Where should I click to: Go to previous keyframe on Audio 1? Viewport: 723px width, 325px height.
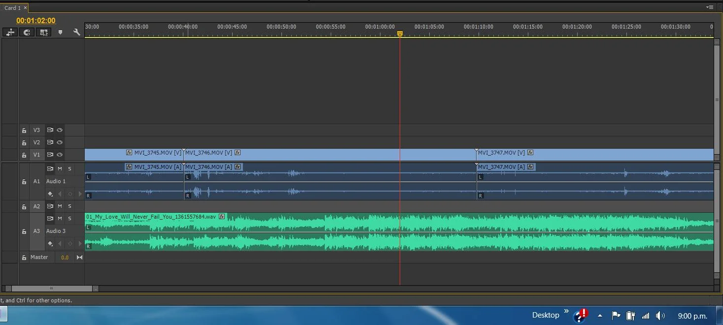(60, 194)
